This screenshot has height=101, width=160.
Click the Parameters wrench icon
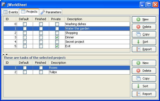point(43,12)
